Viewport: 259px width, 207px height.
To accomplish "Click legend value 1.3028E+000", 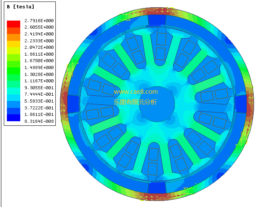I will 39,74.
